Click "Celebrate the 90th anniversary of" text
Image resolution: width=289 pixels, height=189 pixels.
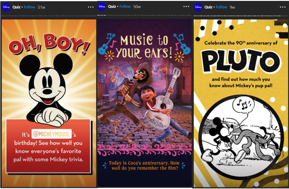[x=241, y=43]
